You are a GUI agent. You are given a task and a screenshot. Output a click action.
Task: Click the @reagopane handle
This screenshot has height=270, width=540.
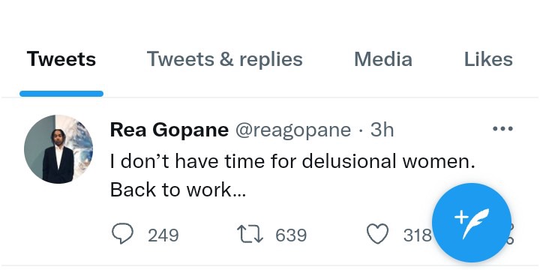293,130
